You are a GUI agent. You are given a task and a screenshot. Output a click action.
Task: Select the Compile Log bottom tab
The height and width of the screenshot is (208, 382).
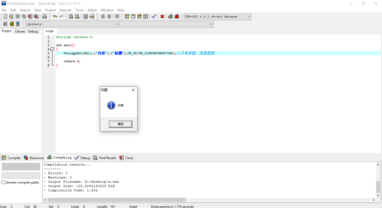pos(59,157)
